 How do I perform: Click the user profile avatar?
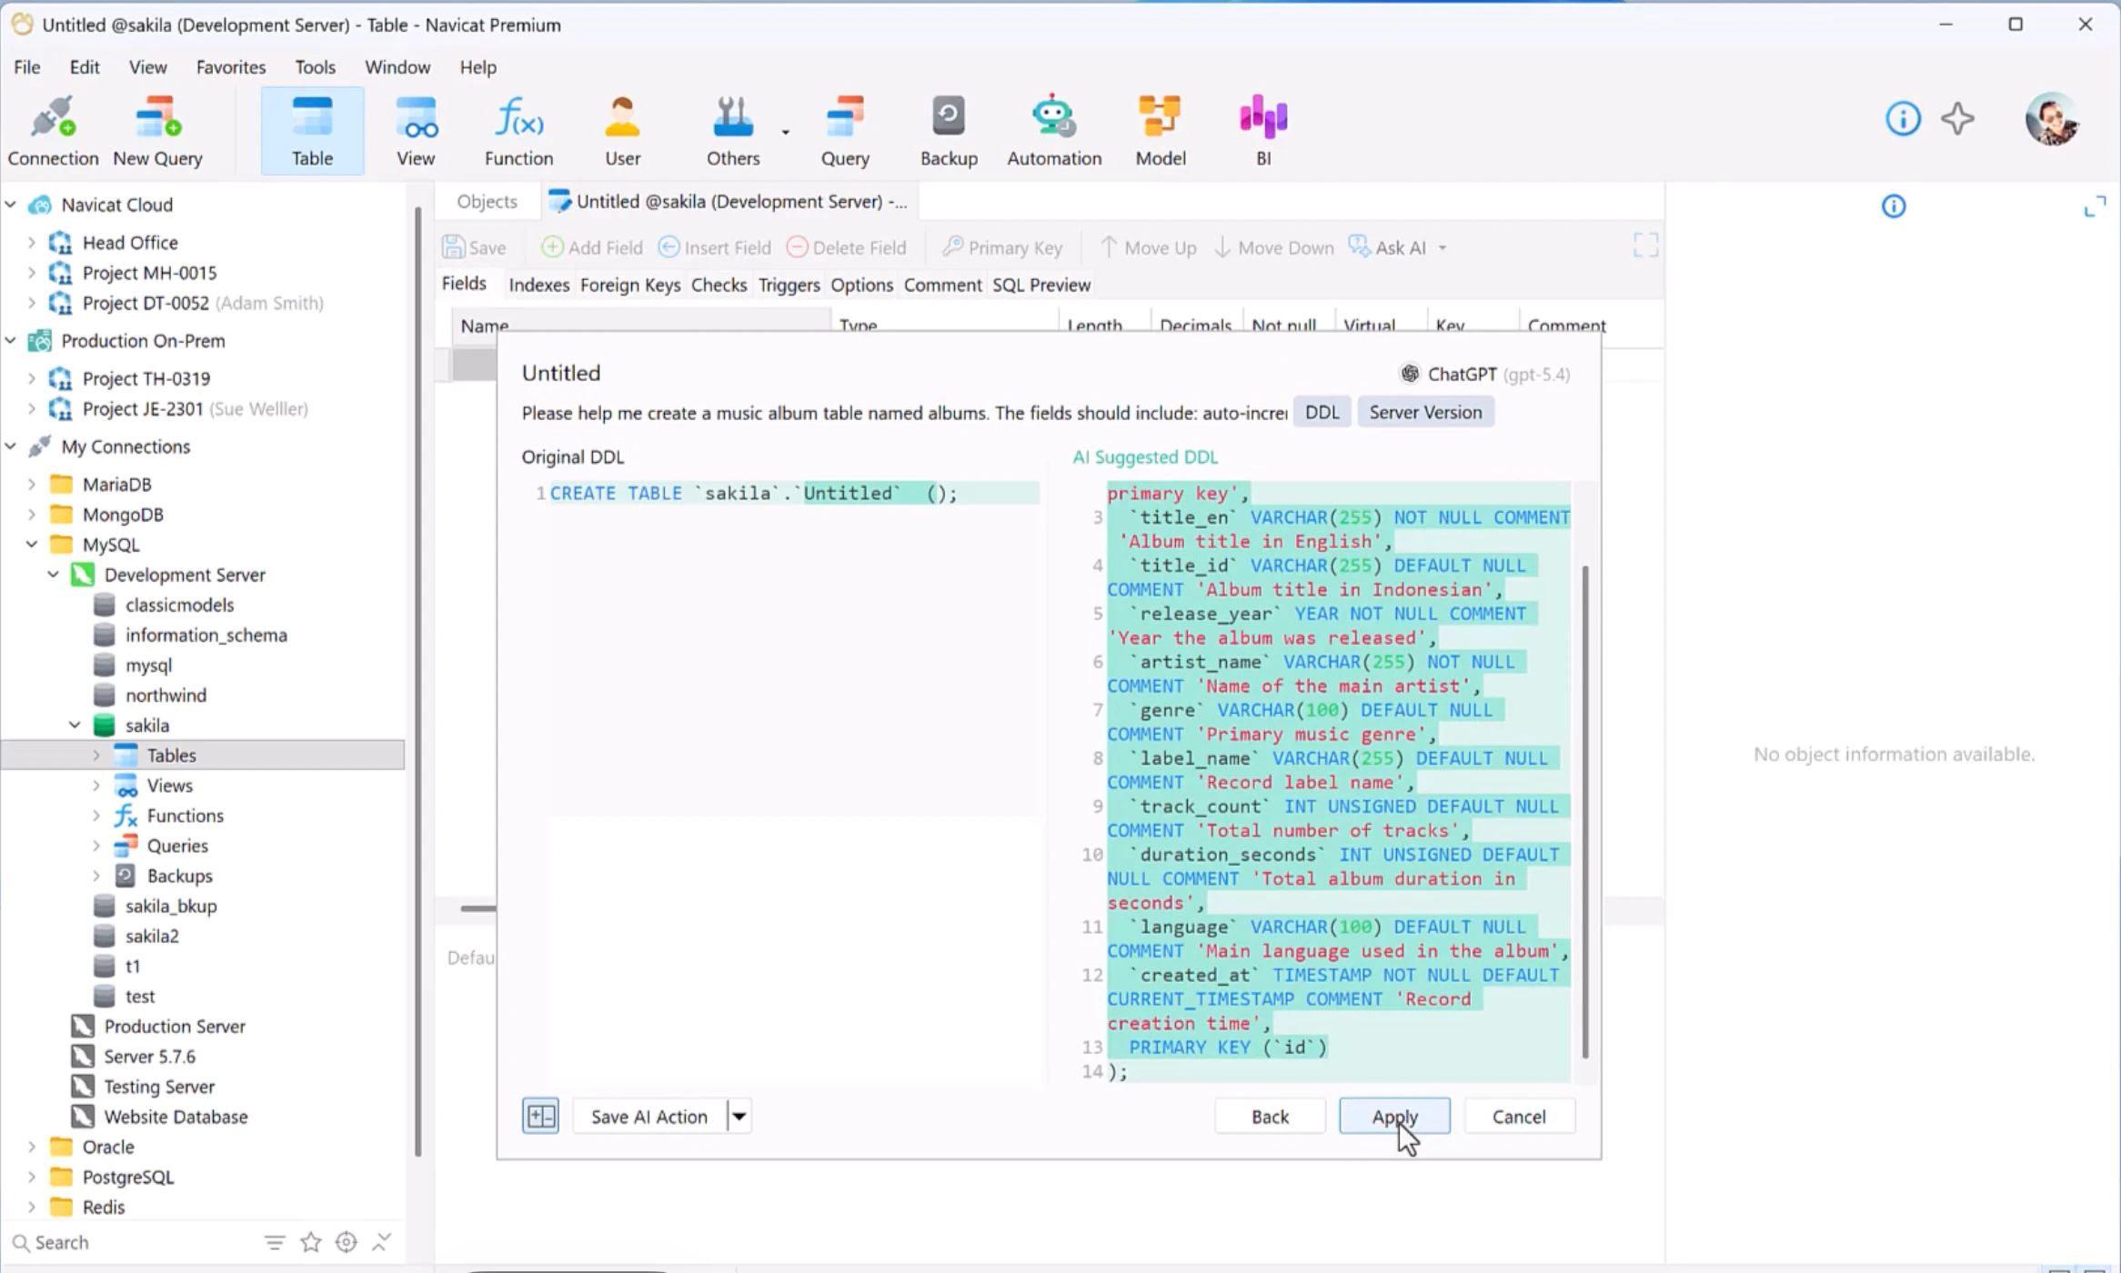click(x=2051, y=119)
